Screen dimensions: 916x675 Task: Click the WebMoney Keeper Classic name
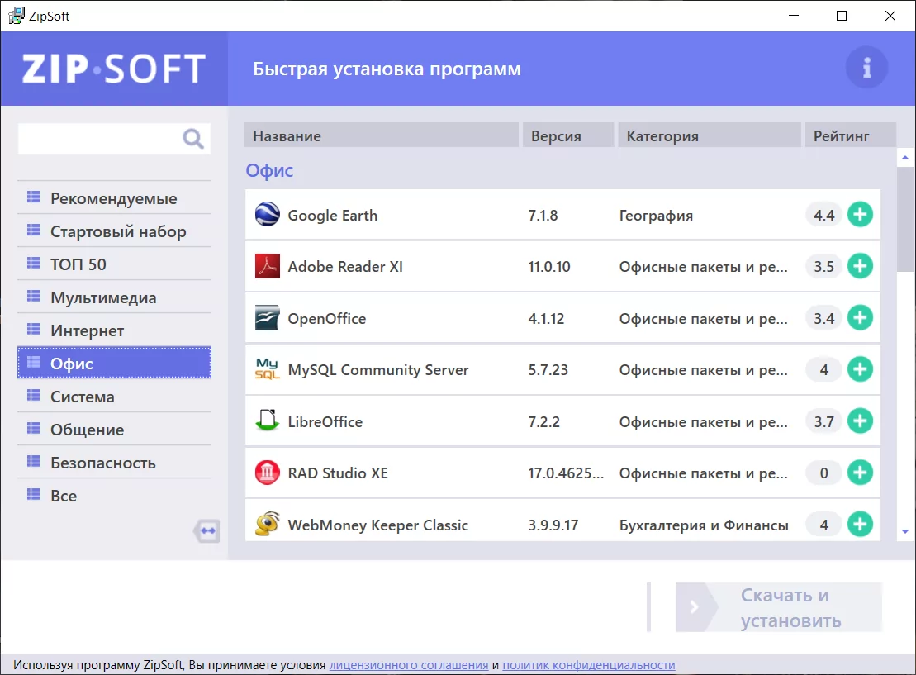378,525
